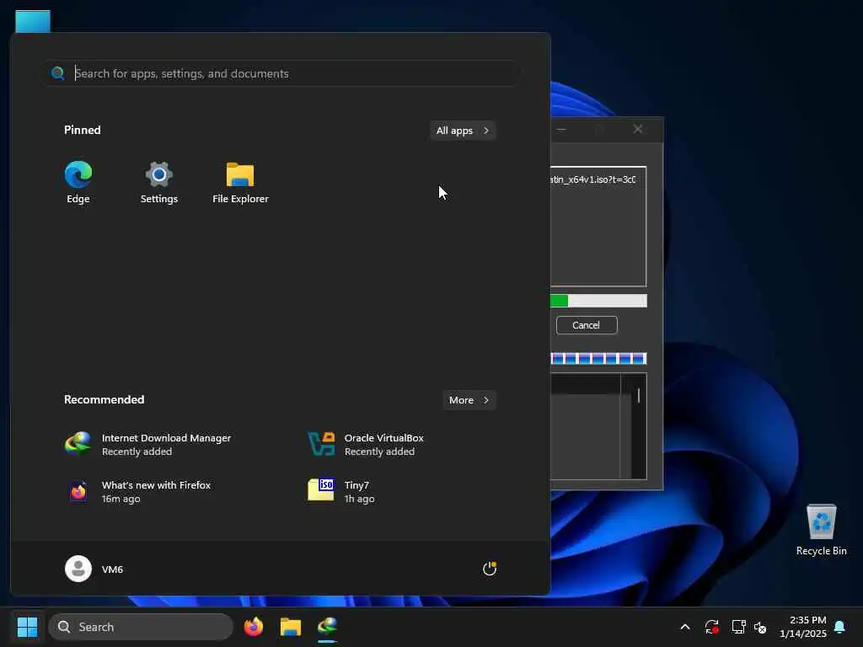Open the network status tray icon
Image resolution: width=863 pixels, height=647 pixels.
(x=738, y=627)
